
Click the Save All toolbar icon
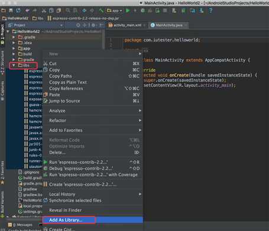11,11
